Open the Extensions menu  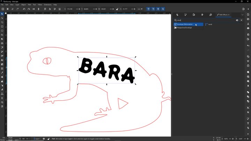(47, 5)
